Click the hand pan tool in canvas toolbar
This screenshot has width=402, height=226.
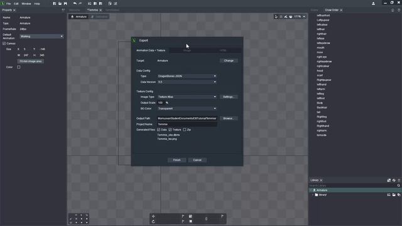[281, 17]
